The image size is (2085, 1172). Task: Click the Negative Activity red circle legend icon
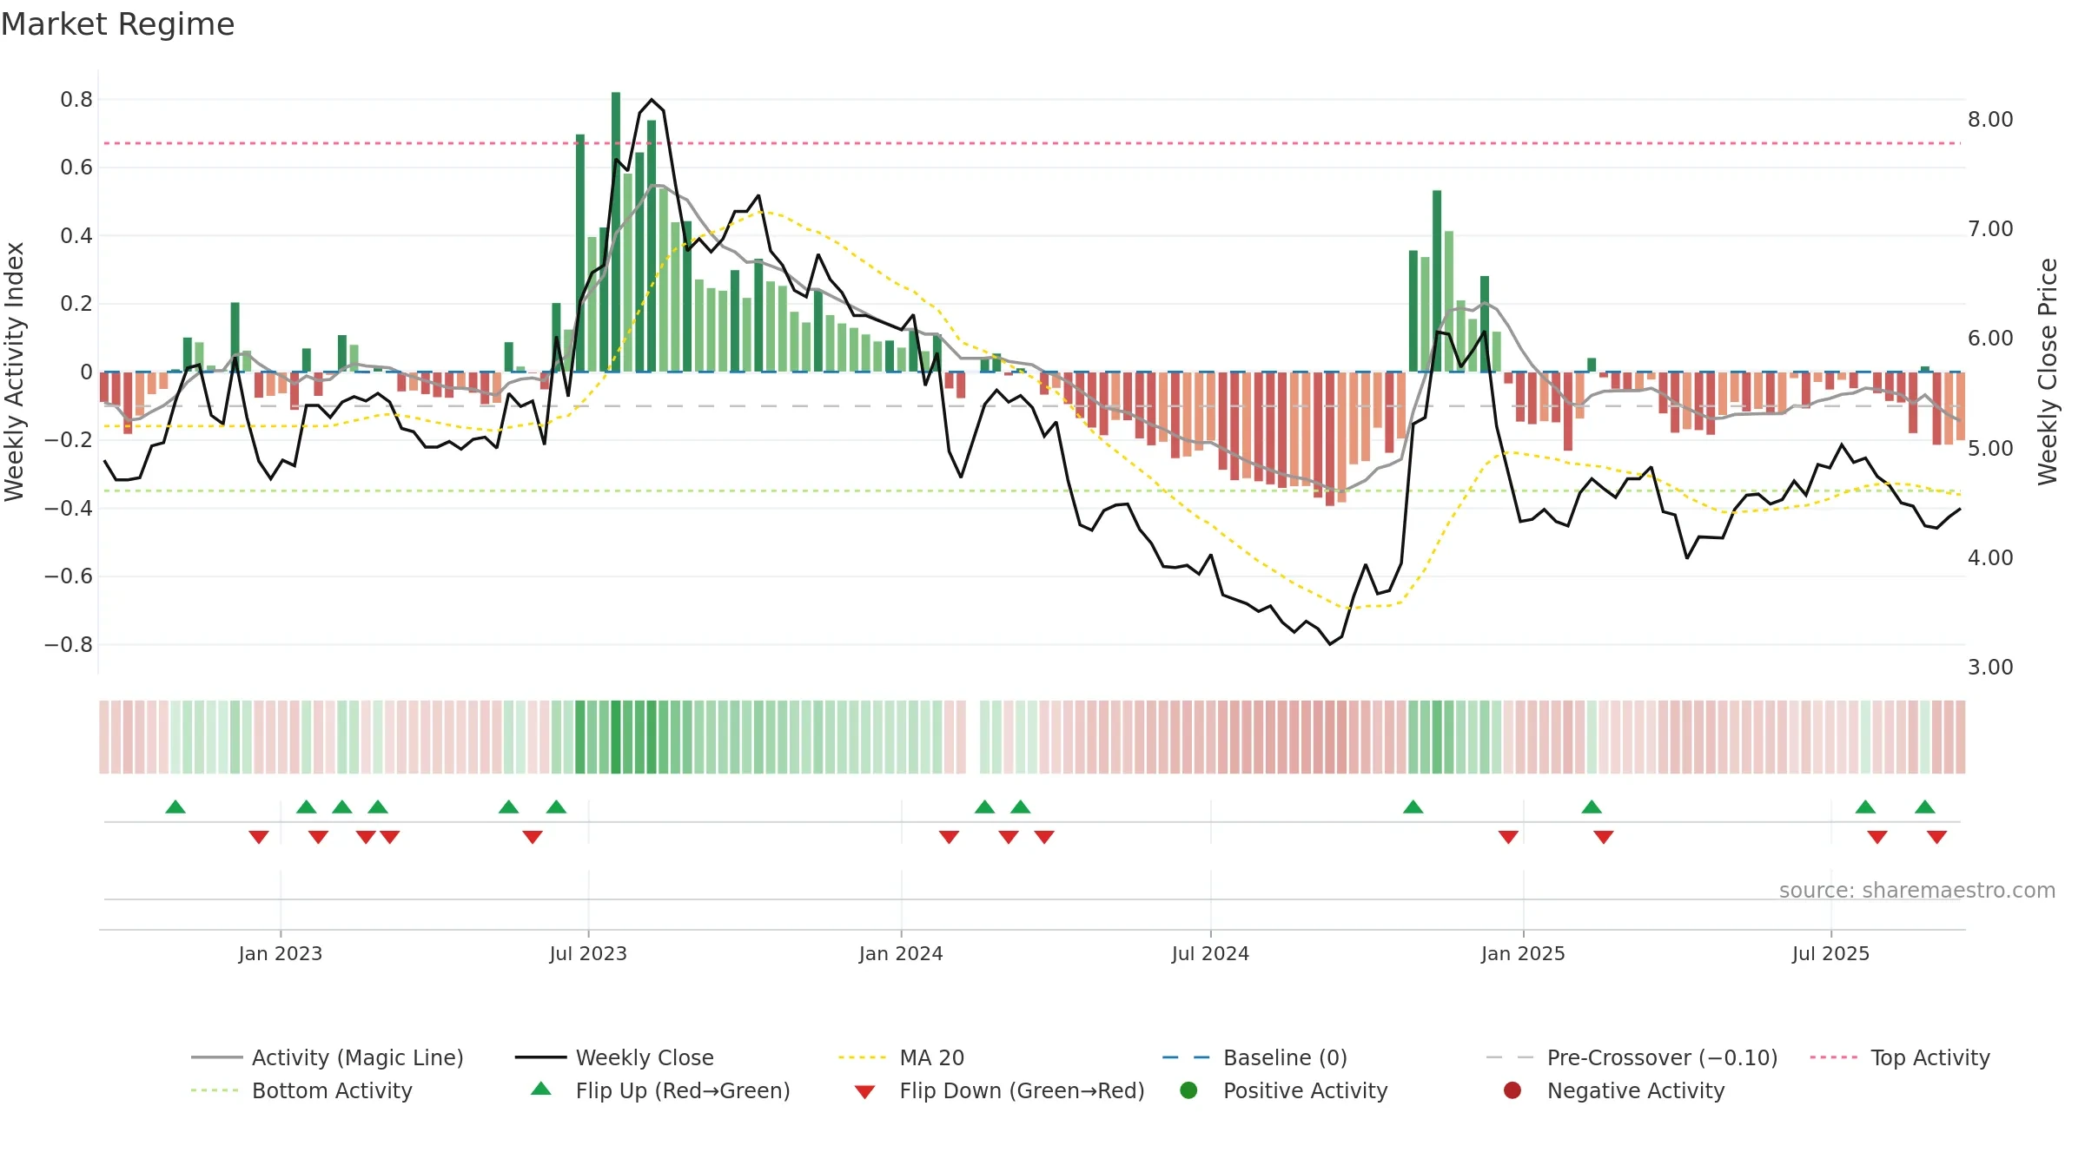tap(1512, 1090)
